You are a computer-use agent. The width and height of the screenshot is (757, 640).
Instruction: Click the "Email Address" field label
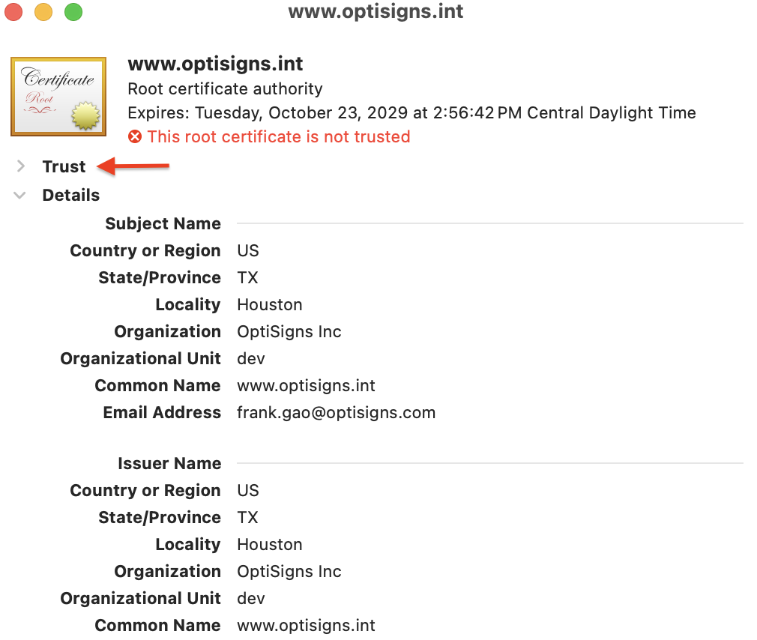click(162, 413)
